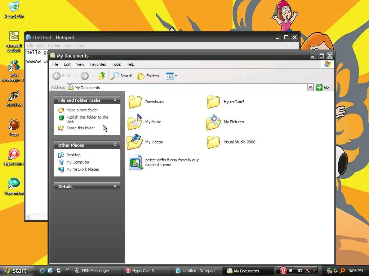Collapse the Other Places panel

115,145
